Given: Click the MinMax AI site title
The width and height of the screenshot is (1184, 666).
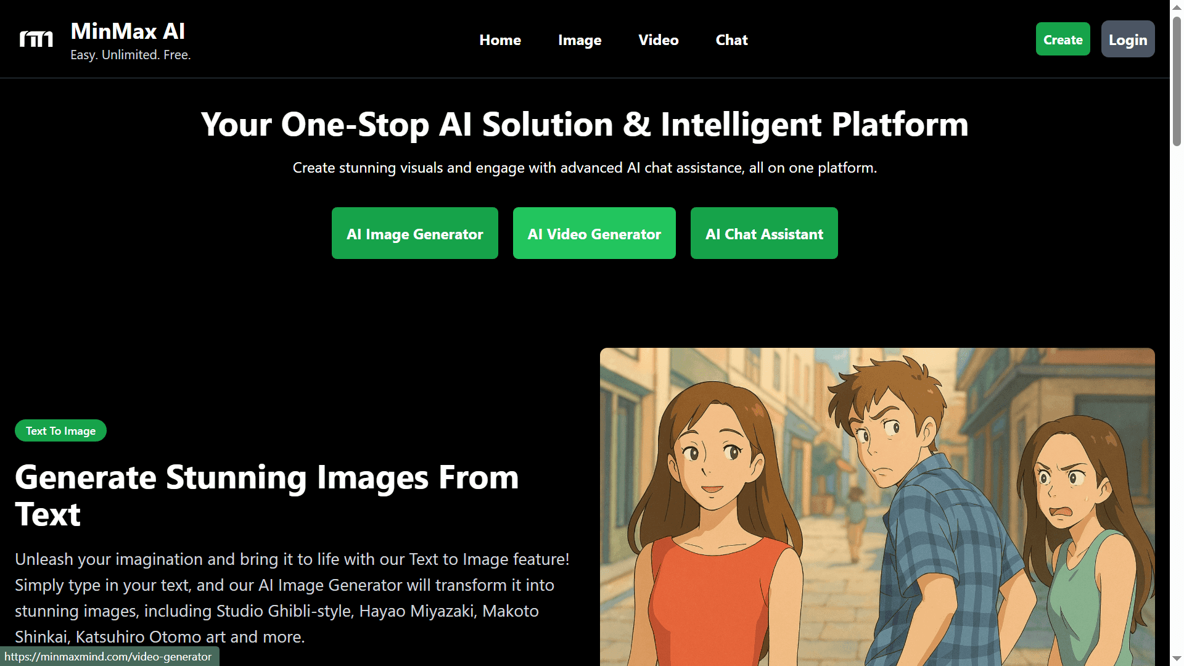Looking at the screenshot, I should (x=127, y=30).
